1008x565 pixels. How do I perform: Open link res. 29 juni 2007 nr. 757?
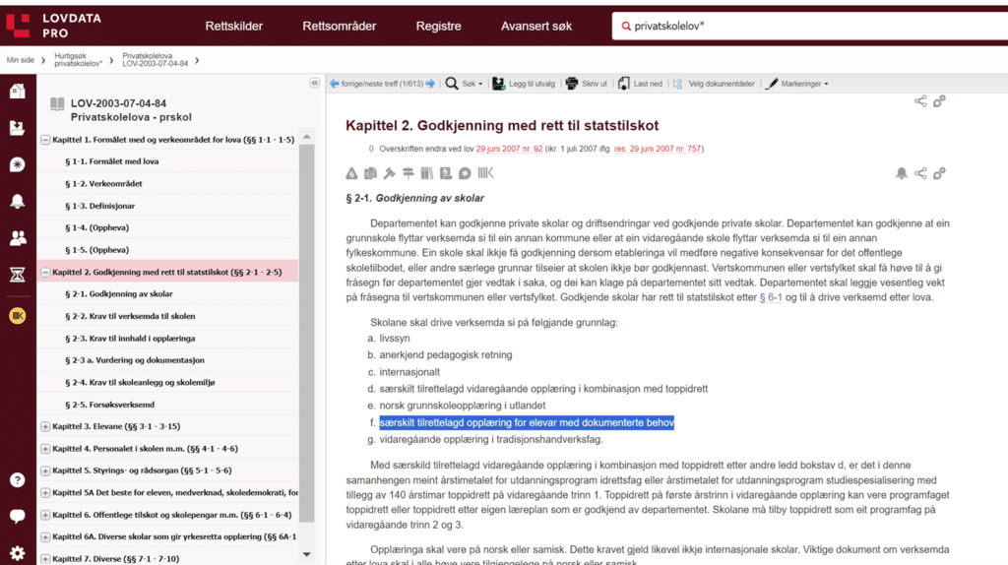point(658,149)
